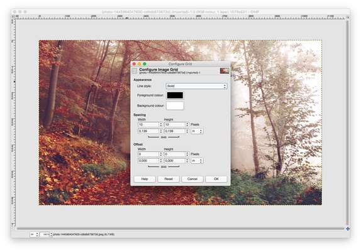Click the 'Background colour:' label
The image size is (361, 251).
150,106
